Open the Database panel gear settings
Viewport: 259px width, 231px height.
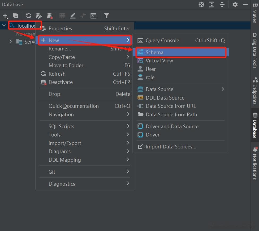click(x=235, y=5)
